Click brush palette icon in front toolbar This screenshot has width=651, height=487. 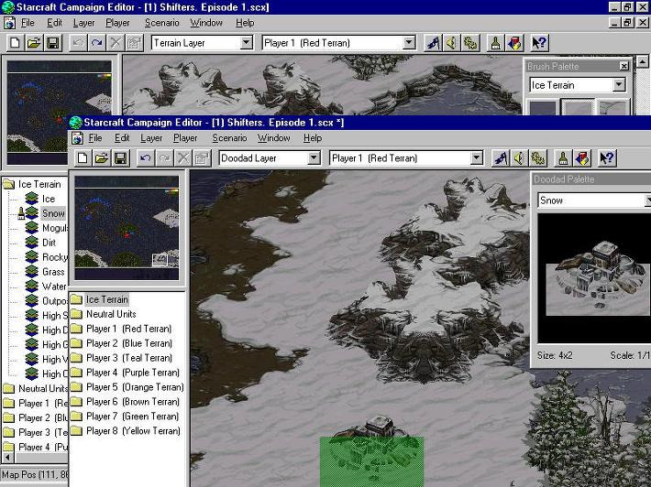tap(563, 158)
